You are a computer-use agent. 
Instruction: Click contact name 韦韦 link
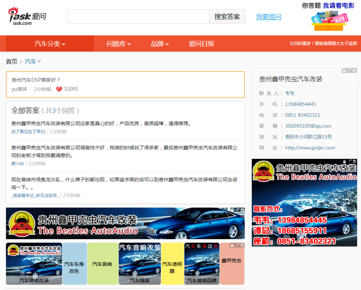[x=290, y=93]
